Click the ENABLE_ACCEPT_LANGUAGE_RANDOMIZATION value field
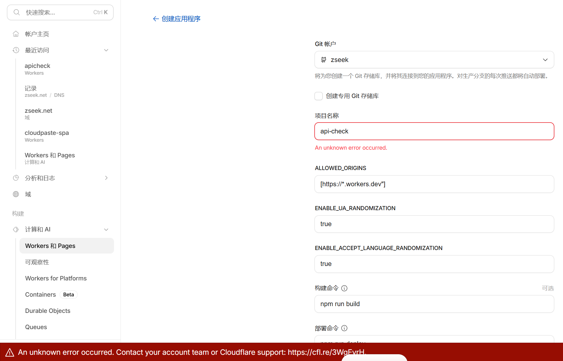This screenshot has height=361, width=563. pyautogui.click(x=434, y=264)
